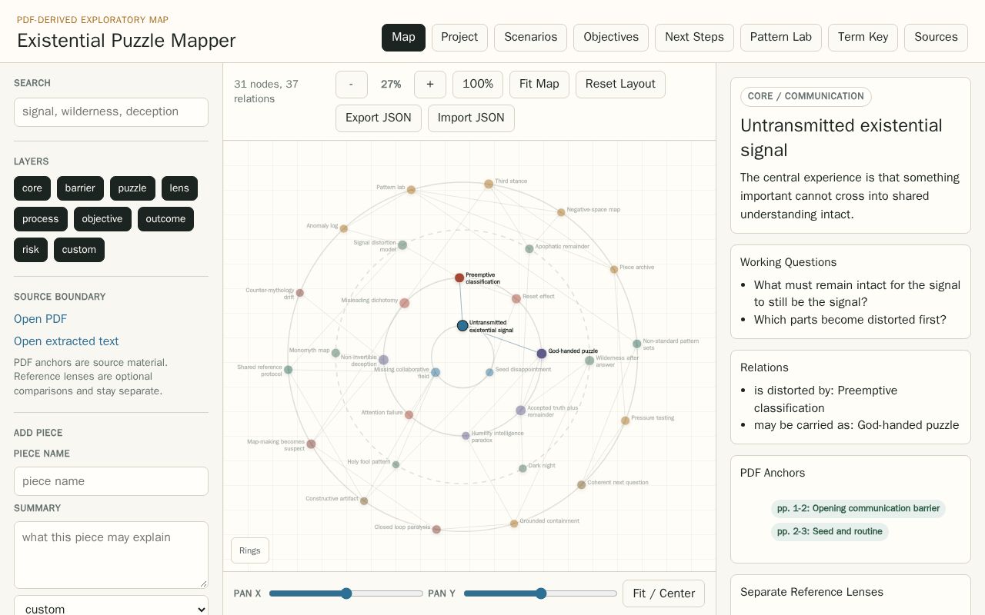Toggle the objective layer filter
Image resolution: width=985 pixels, height=615 pixels.
(x=102, y=219)
